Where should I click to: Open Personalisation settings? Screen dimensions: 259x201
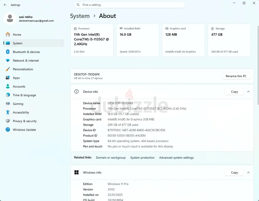[34, 69]
